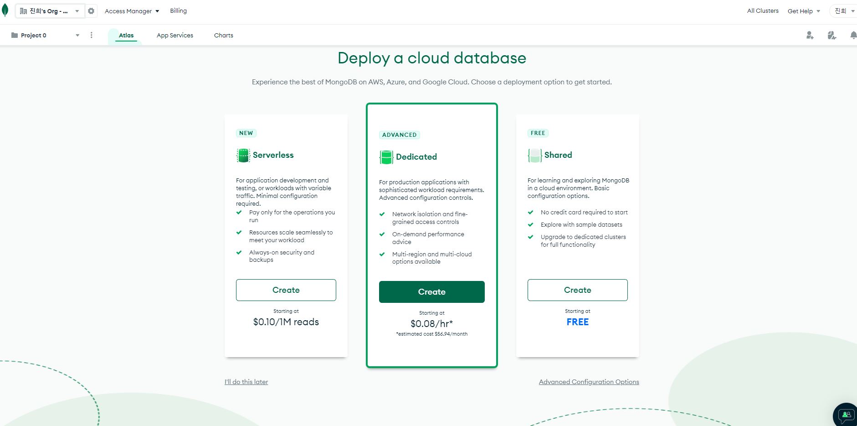Viewport: 857px width, 426px height.
Task: Create a free Shared cluster
Action: tap(578, 290)
